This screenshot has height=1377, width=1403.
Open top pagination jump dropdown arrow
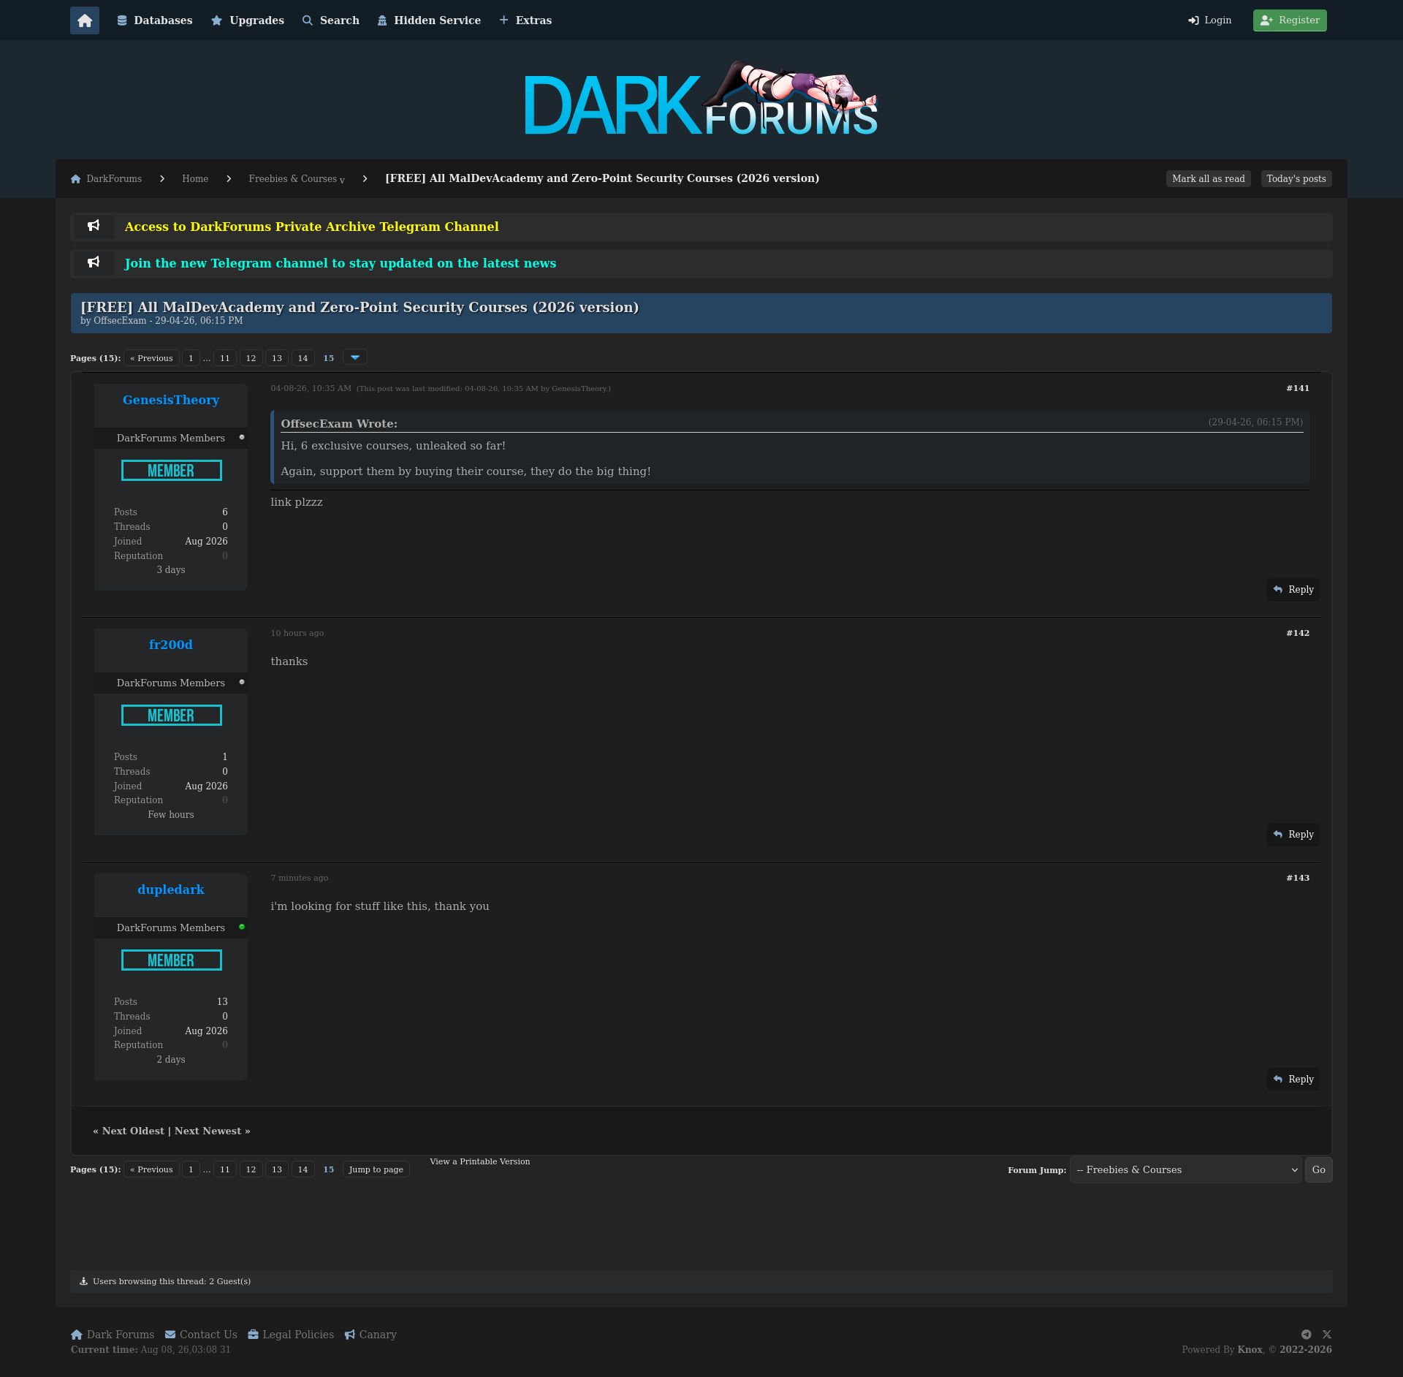click(355, 357)
